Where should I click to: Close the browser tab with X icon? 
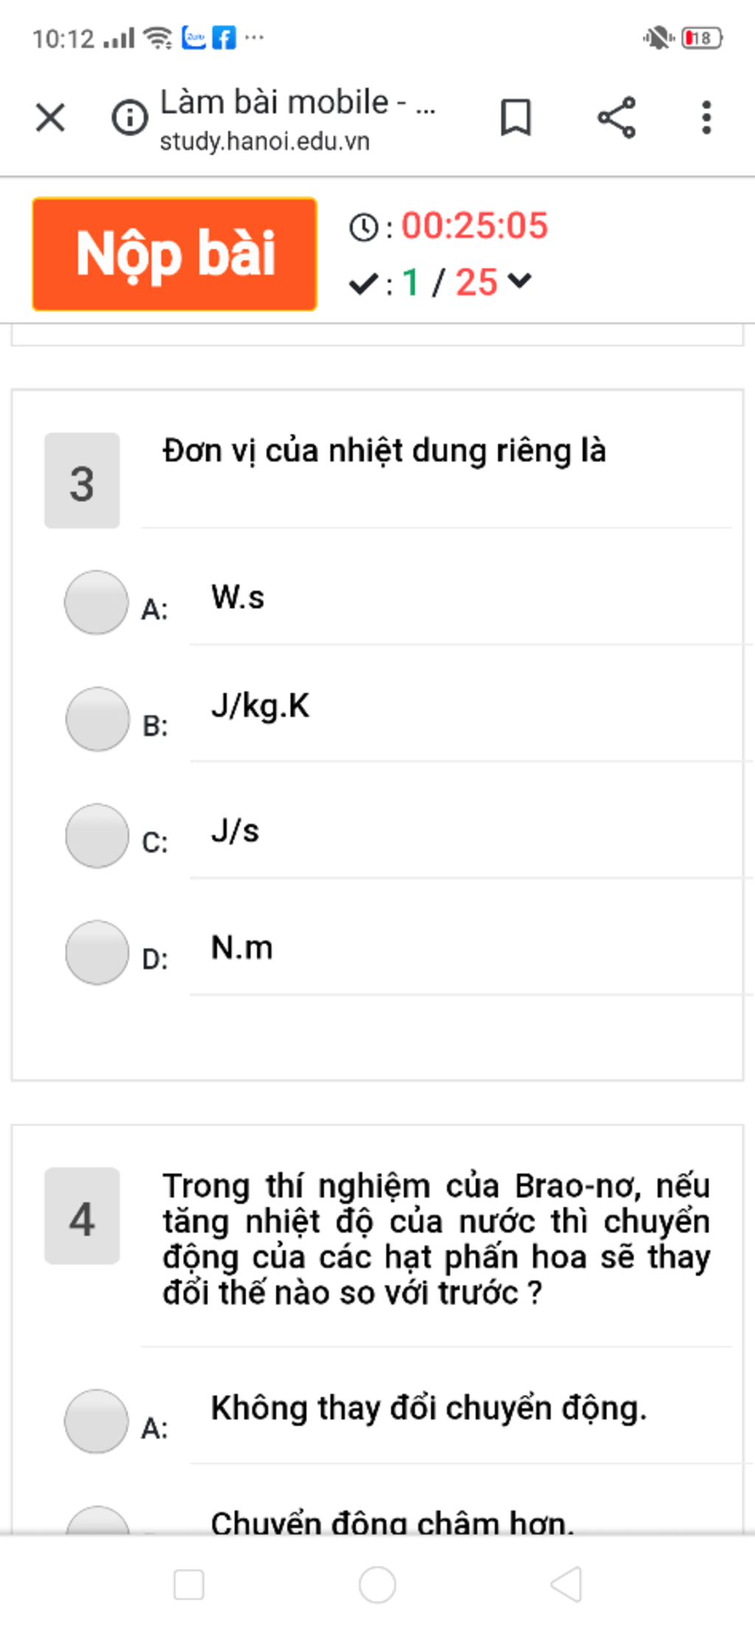[50, 117]
